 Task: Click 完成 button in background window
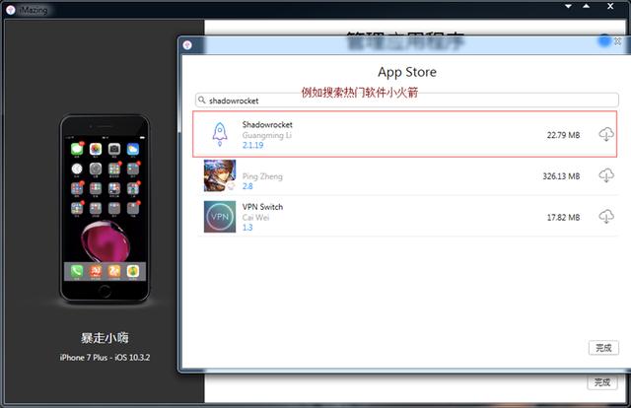coord(602,381)
